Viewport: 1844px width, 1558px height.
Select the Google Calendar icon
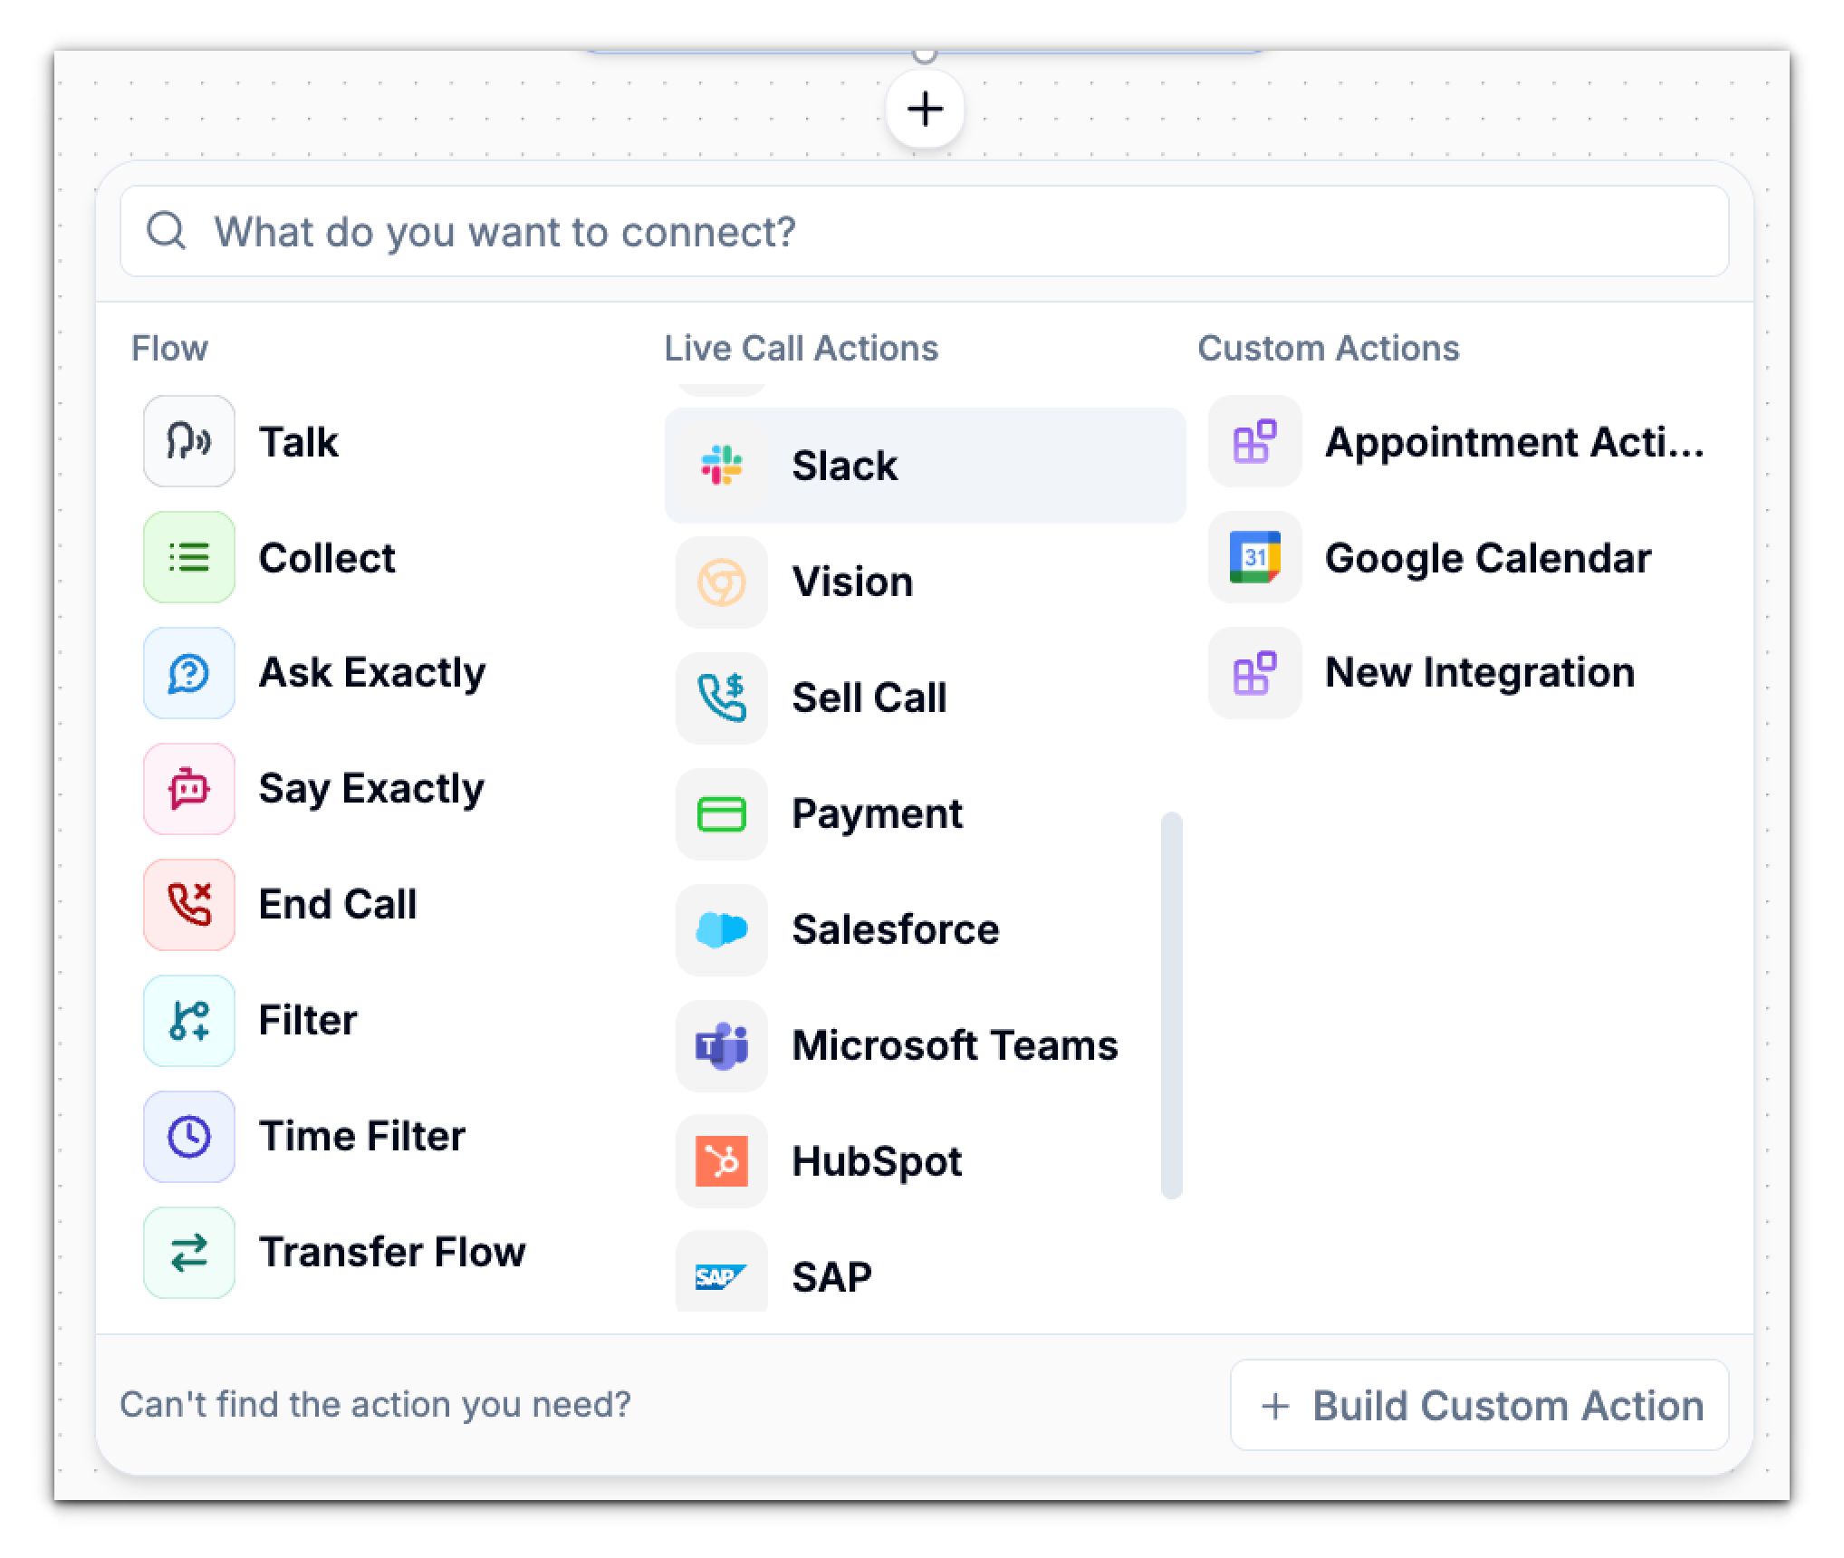click(x=1254, y=558)
